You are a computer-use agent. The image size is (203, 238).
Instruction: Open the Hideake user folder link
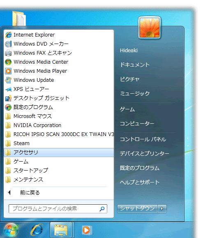click(129, 51)
